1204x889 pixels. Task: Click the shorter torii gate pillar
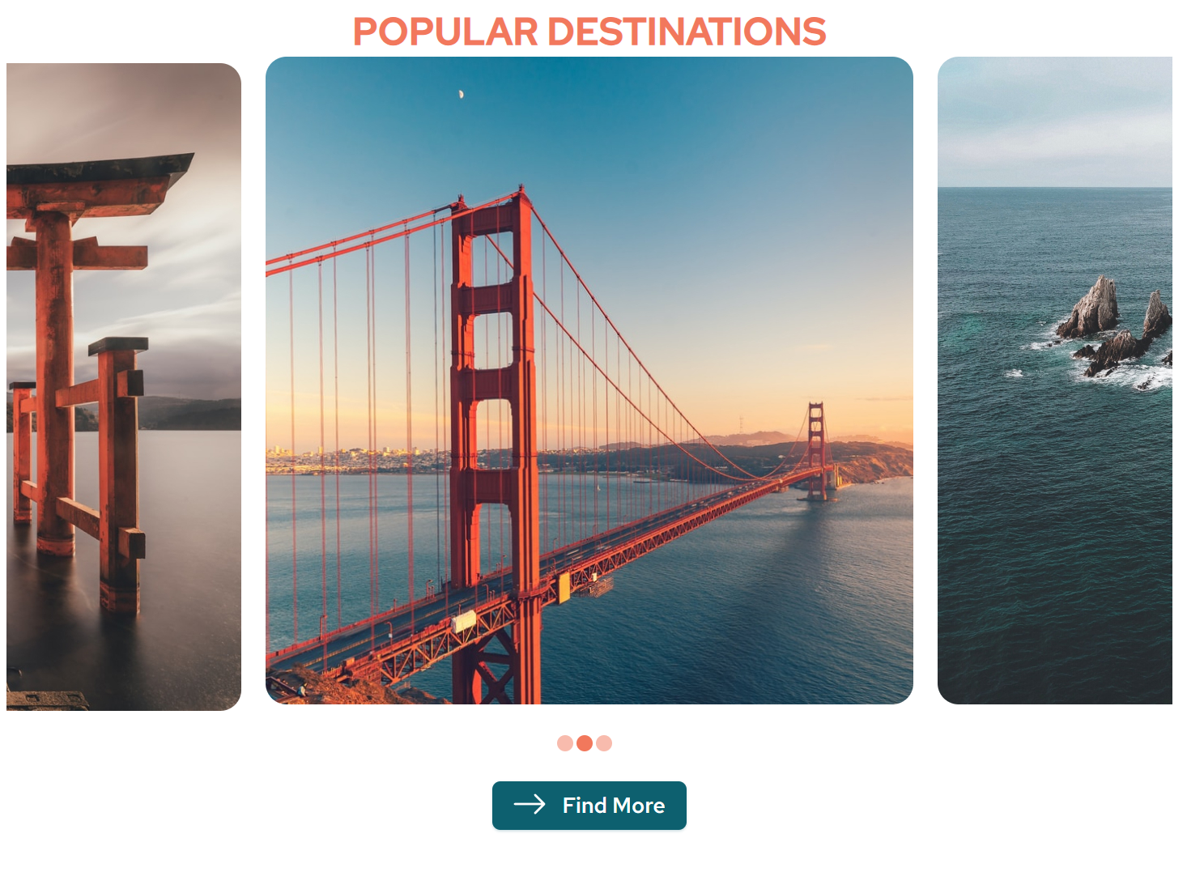point(120,476)
